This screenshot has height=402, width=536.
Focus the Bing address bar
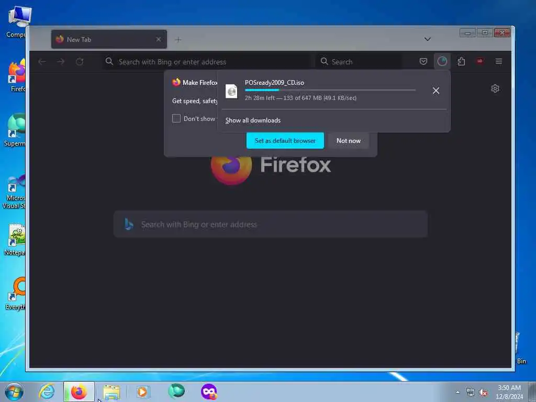(207, 62)
